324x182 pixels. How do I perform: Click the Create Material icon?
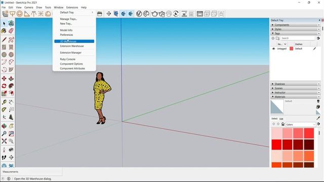tap(318, 107)
